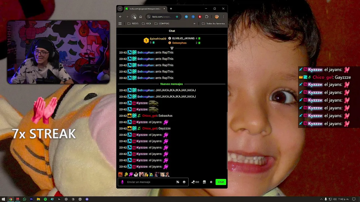Click Chico_gel username on SebasAss message
The image size is (360, 202).
pos(149,116)
